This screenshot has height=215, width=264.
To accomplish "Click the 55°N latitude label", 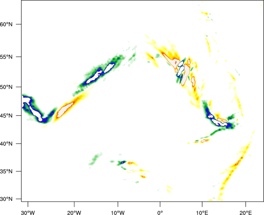I will click(x=6, y=57).
